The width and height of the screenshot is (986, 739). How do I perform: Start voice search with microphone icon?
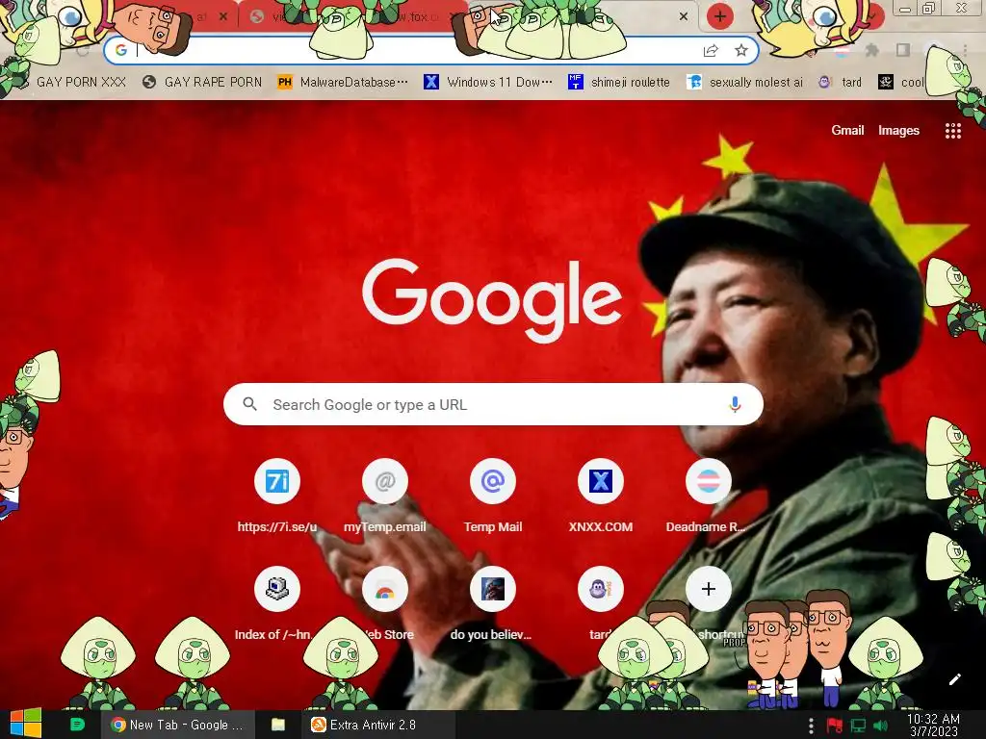coord(735,405)
